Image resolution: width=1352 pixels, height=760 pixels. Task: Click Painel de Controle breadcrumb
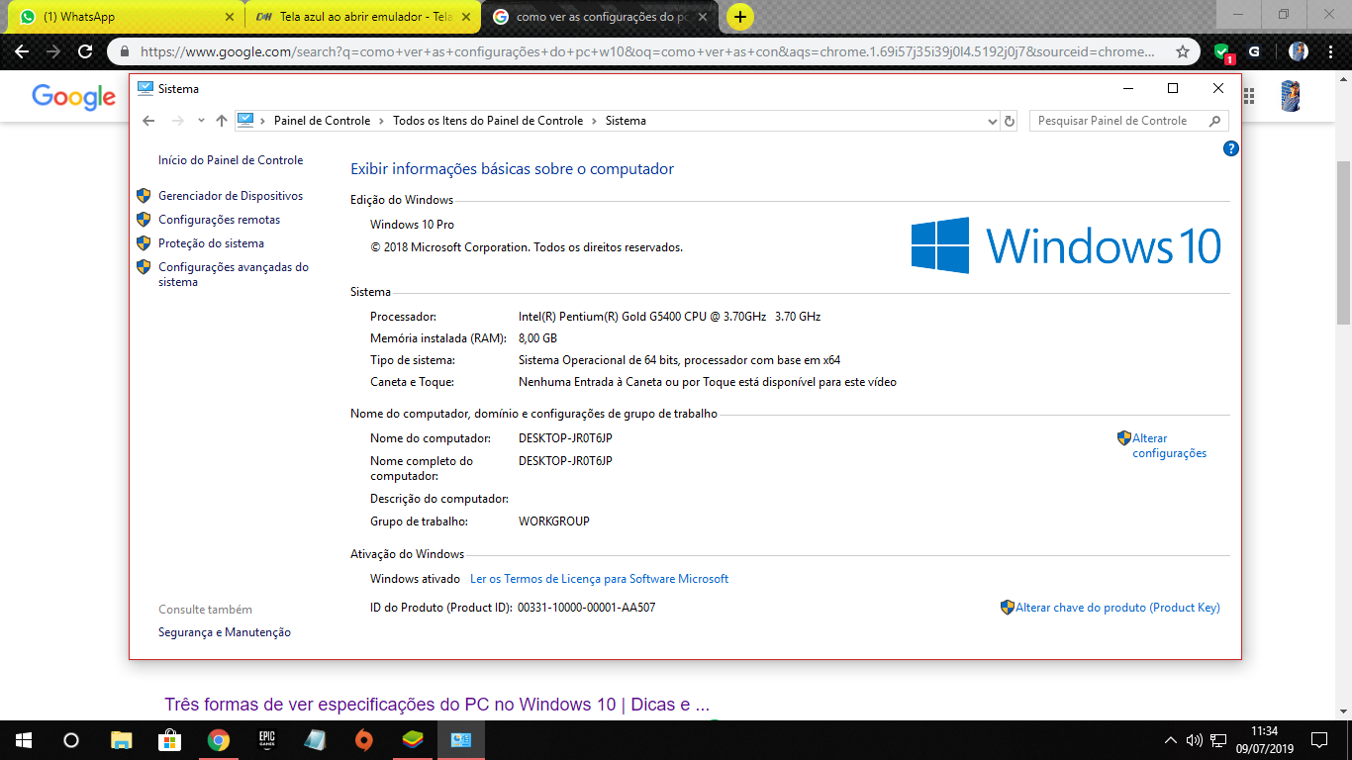(322, 121)
